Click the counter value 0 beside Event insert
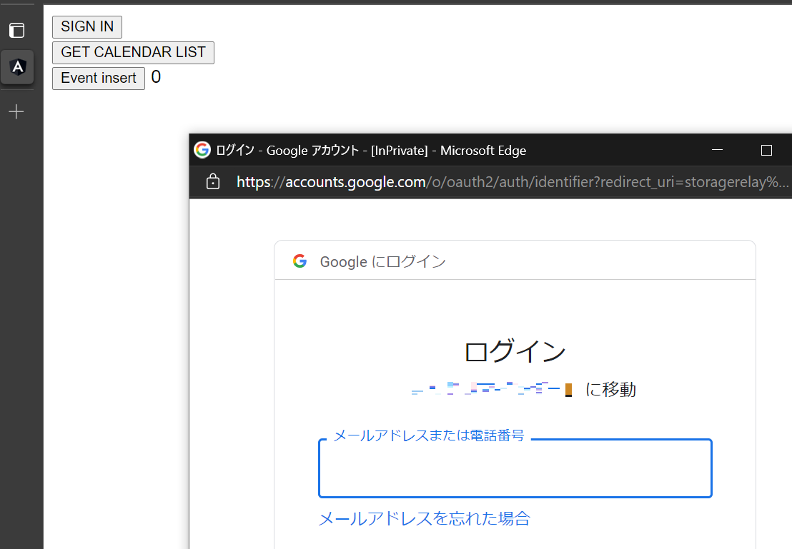 click(156, 76)
